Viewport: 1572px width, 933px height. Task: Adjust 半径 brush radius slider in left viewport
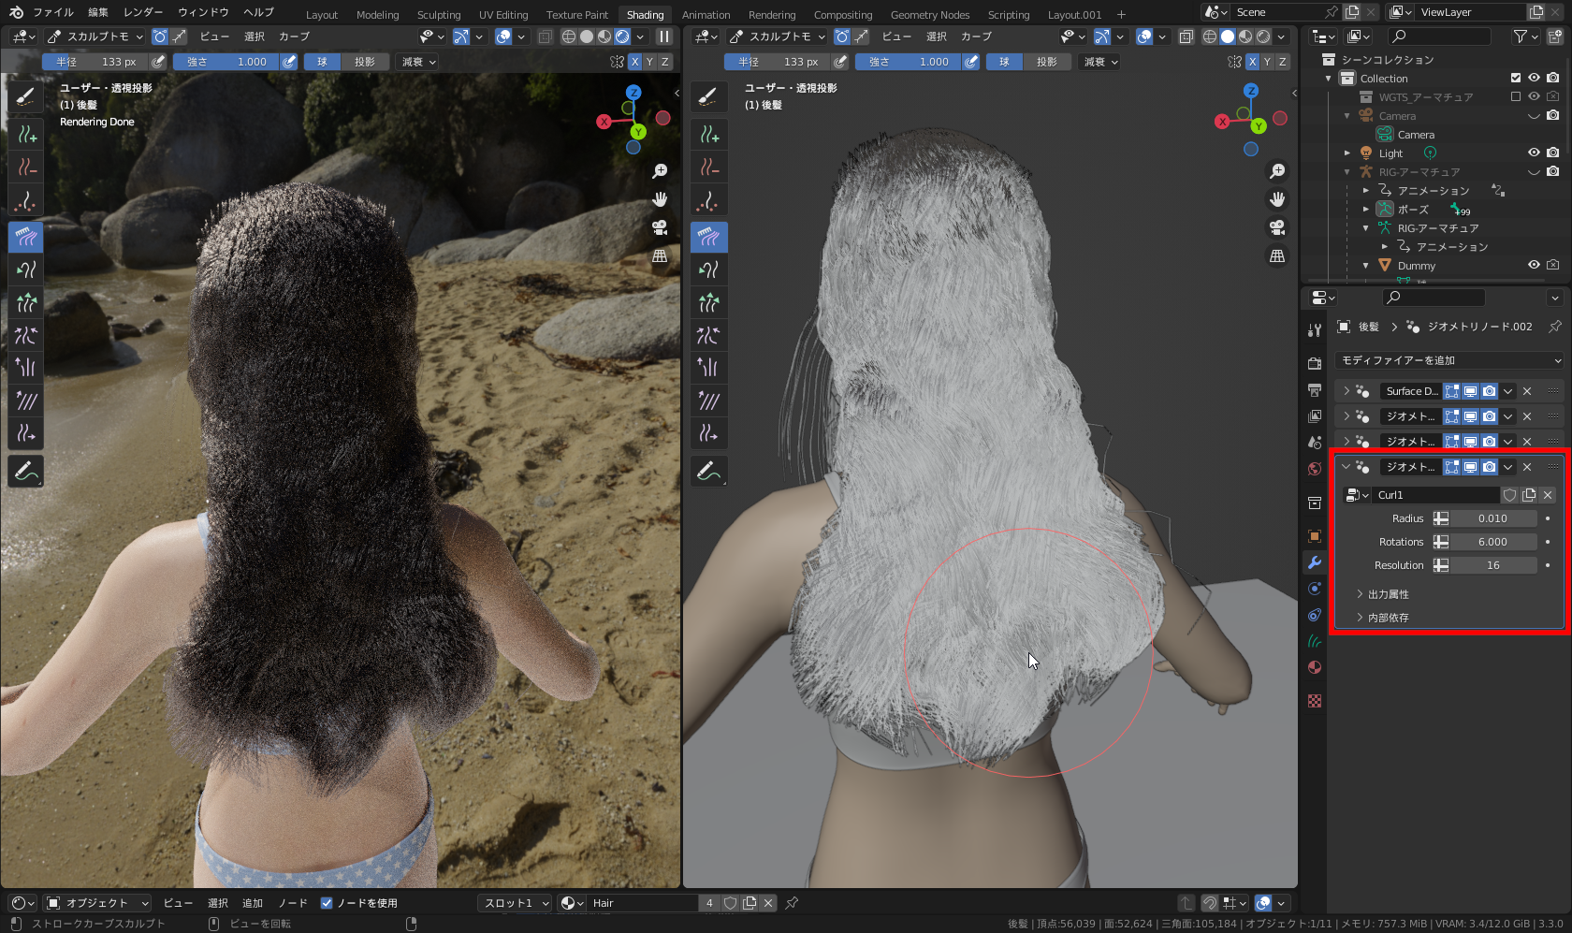point(95,62)
